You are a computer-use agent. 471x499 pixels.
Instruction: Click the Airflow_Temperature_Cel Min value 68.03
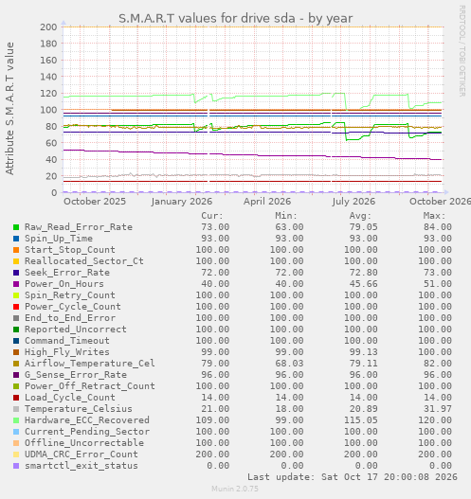click(x=289, y=364)
